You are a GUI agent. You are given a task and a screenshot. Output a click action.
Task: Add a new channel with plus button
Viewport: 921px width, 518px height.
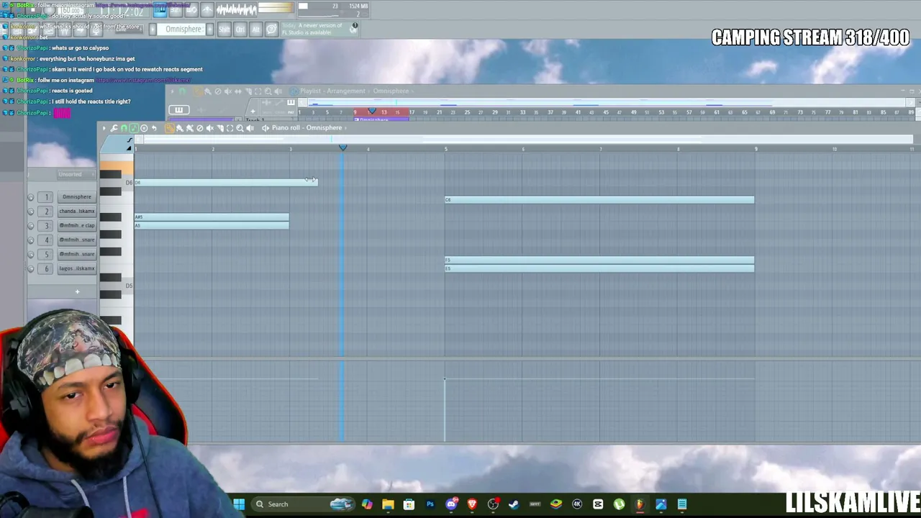coord(77,292)
